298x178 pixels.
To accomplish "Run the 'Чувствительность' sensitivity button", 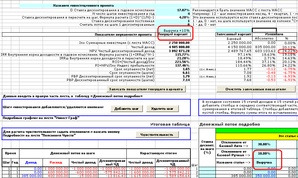I will pos(157,134).
